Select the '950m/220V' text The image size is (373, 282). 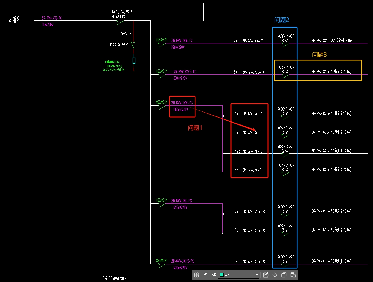(178, 47)
